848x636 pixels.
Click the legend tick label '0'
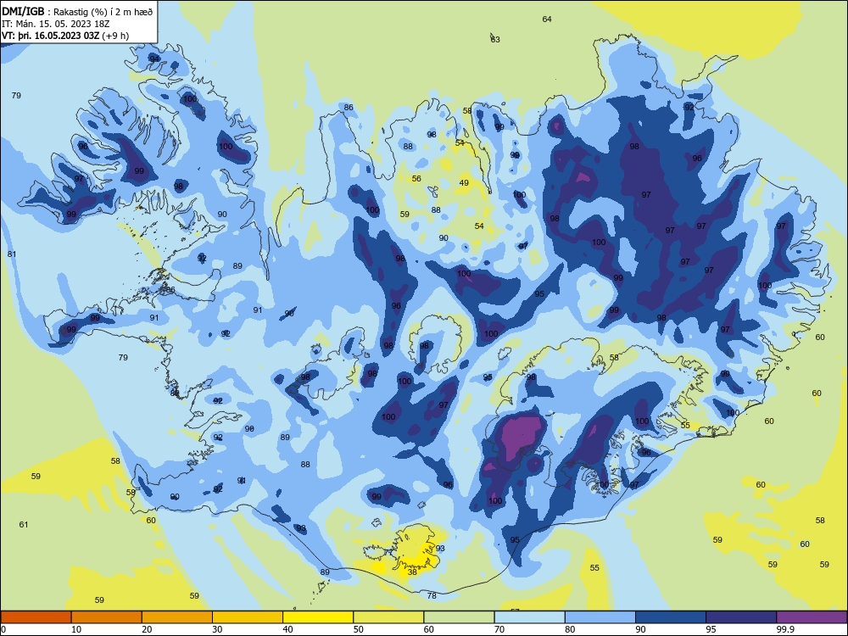click(3, 629)
